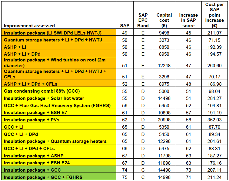
Task: Click capital cost 8850
Action: (164, 47)
